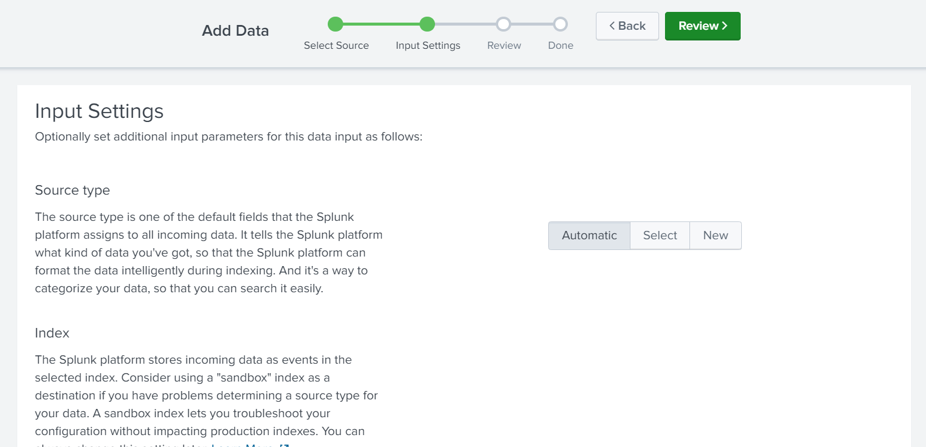Jump to the Input Settings step label

click(x=428, y=46)
